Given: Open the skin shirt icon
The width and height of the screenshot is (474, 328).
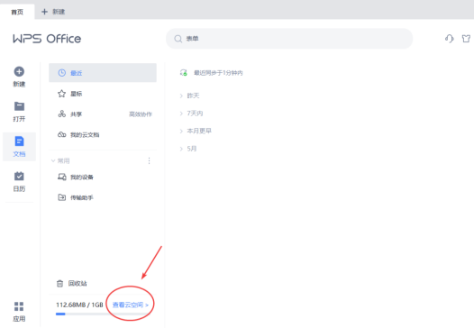Looking at the screenshot, I should click(466, 39).
